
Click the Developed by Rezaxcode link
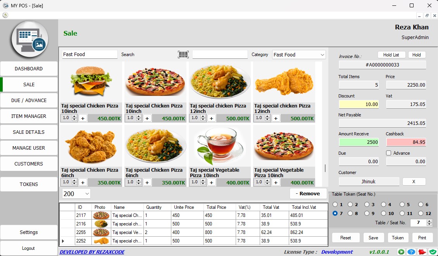click(92, 252)
